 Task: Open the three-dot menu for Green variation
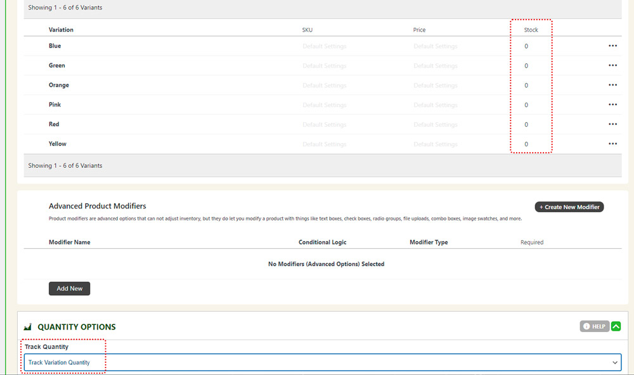click(612, 66)
